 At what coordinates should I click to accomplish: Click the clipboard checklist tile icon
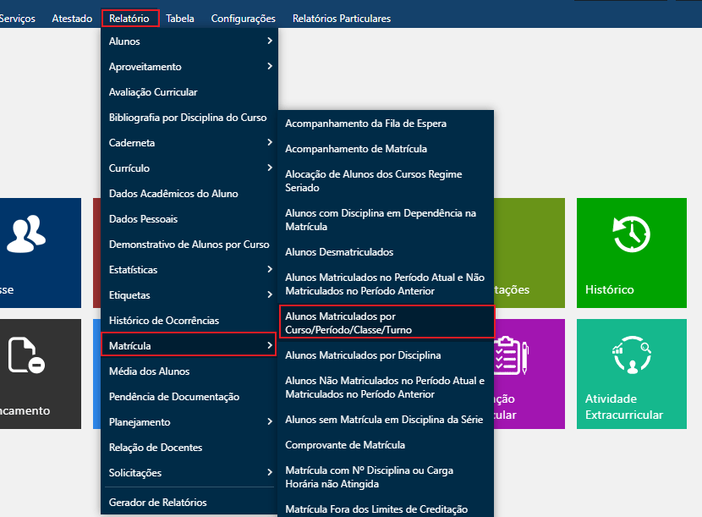point(511,355)
